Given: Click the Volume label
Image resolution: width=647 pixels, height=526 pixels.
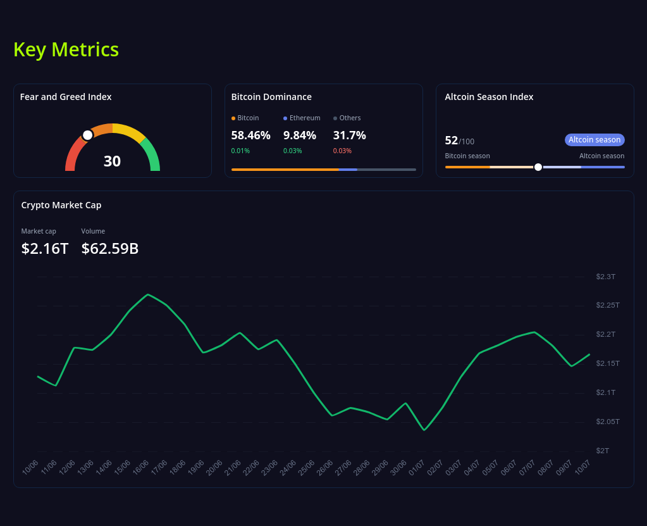Looking at the screenshot, I should coord(93,231).
